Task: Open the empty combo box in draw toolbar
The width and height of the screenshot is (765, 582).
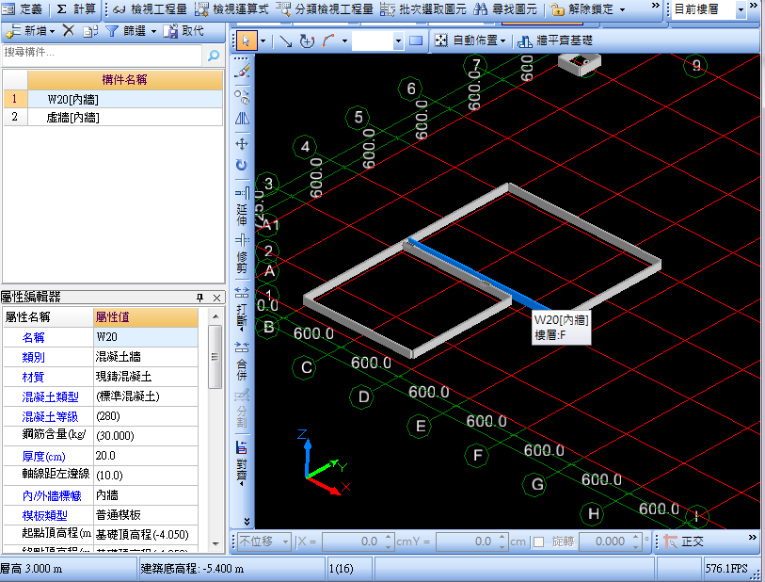Action: point(377,41)
